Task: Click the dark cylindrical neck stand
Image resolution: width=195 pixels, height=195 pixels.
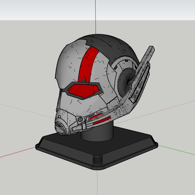Action: coord(97,132)
